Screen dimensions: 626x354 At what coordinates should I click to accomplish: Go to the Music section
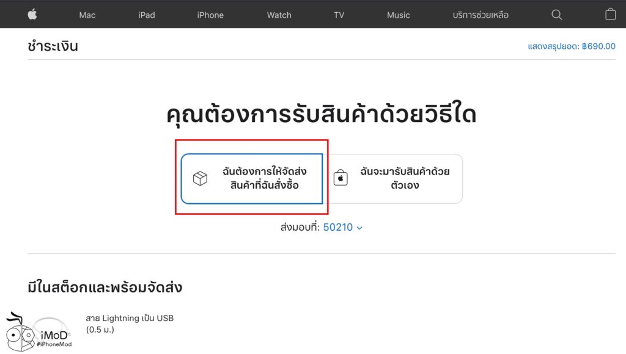[398, 15]
